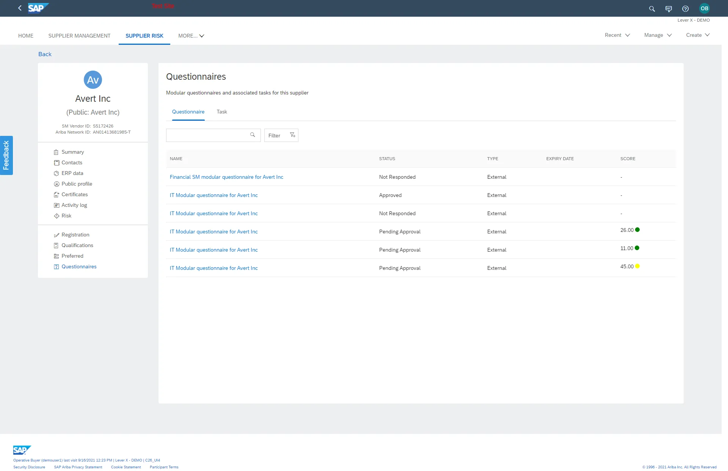
Task: Expand the Recent dropdown menu
Action: pyautogui.click(x=617, y=35)
